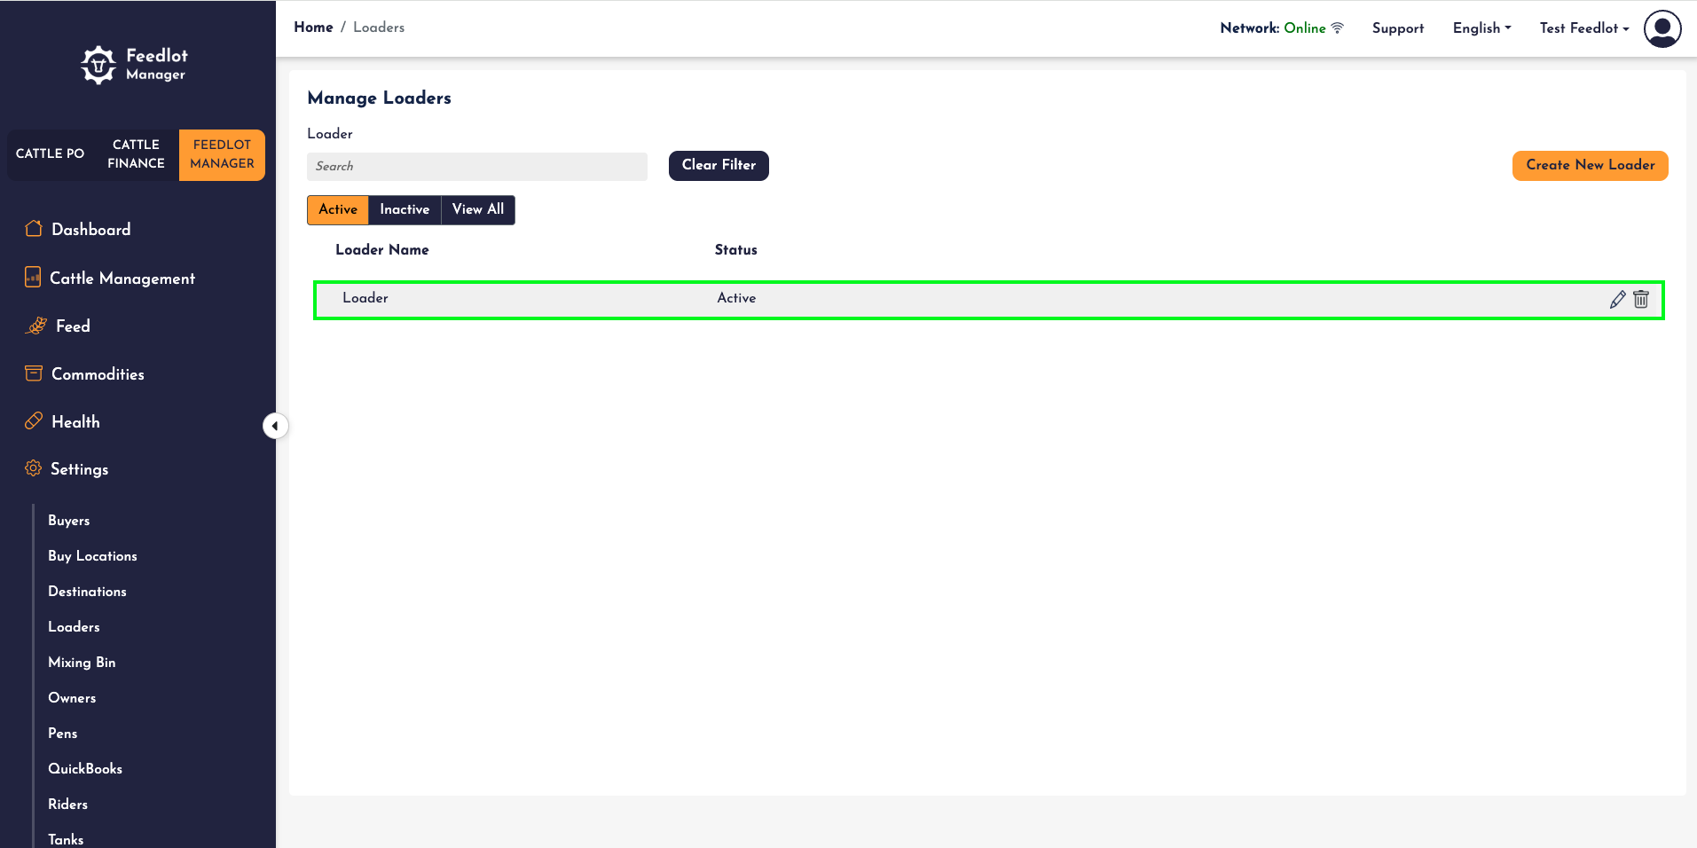Open the Test Feedlot account dropdown
The width and height of the screenshot is (1697, 848).
[1584, 28]
